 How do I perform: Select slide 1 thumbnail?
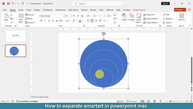coord(15,36)
